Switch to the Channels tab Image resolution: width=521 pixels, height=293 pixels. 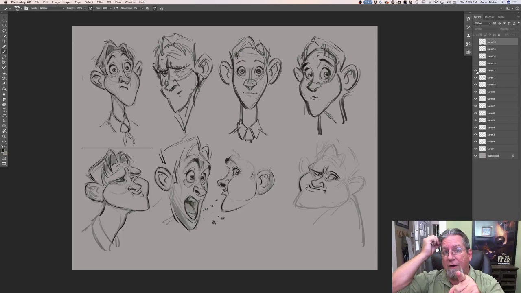pyautogui.click(x=489, y=17)
